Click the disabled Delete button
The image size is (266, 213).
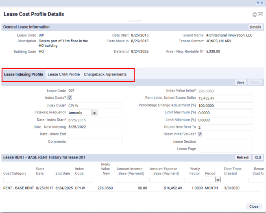255,83
